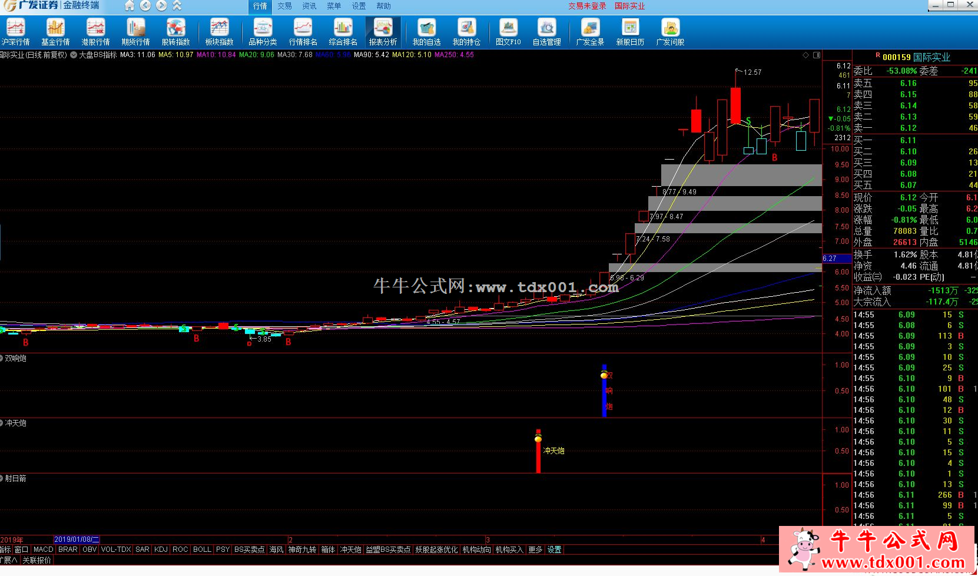
Task: Open 期货行情 futures quotes icon
Action: point(135,32)
